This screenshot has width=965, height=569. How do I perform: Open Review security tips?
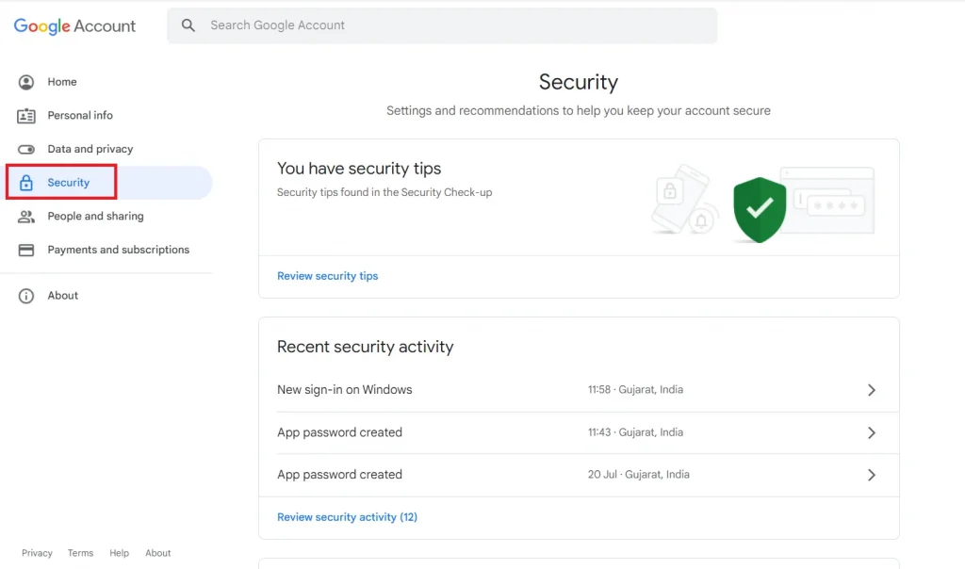(327, 275)
